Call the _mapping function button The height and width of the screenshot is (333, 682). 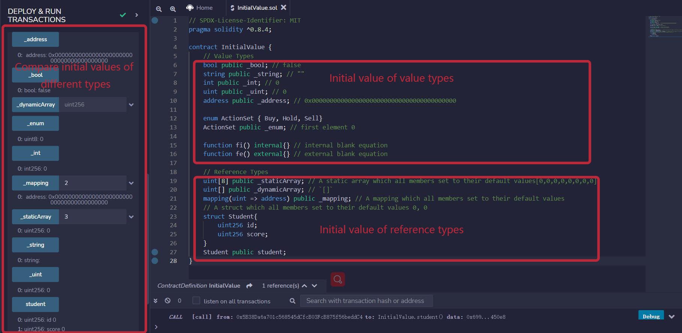(x=35, y=183)
